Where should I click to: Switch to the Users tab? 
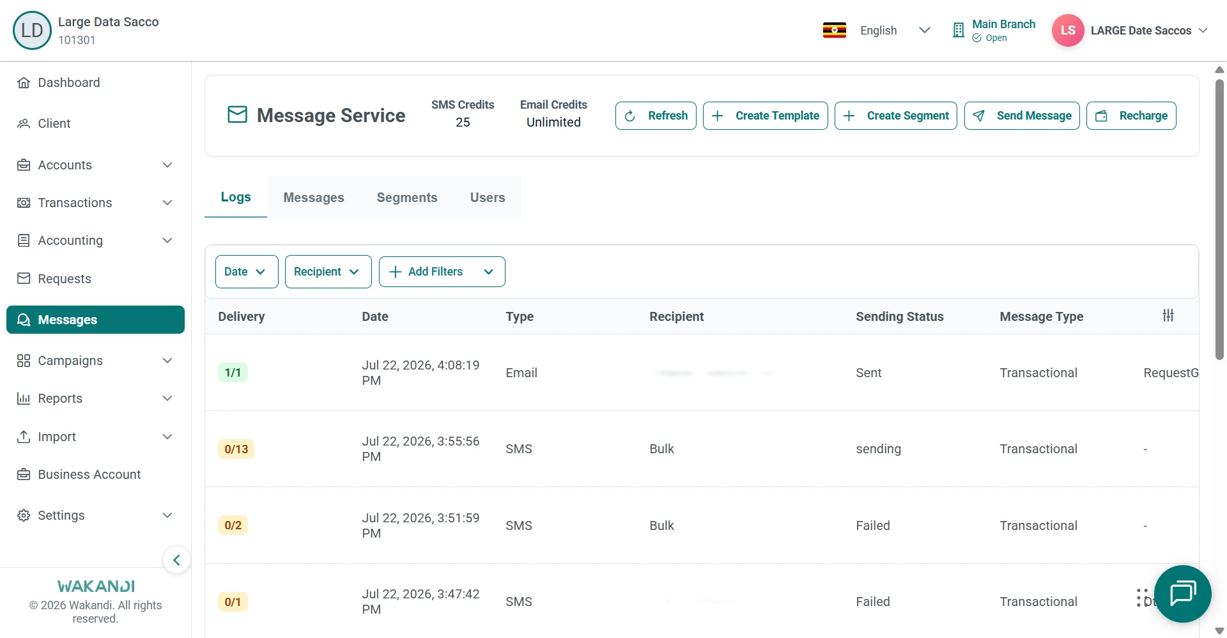point(488,198)
